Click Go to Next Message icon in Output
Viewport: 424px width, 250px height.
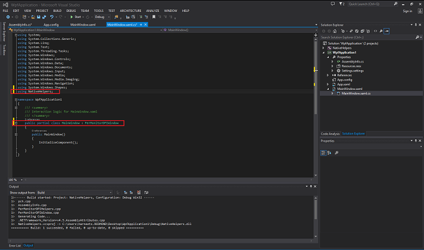coord(131,192)
